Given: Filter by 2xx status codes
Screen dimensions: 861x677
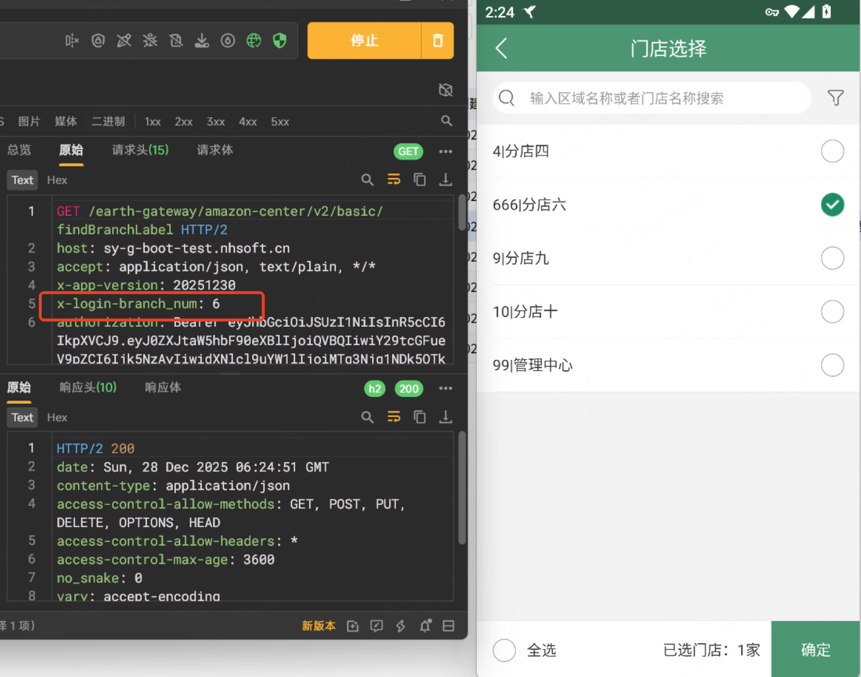Looking at the screenshot, I should (x=183, y=122).
